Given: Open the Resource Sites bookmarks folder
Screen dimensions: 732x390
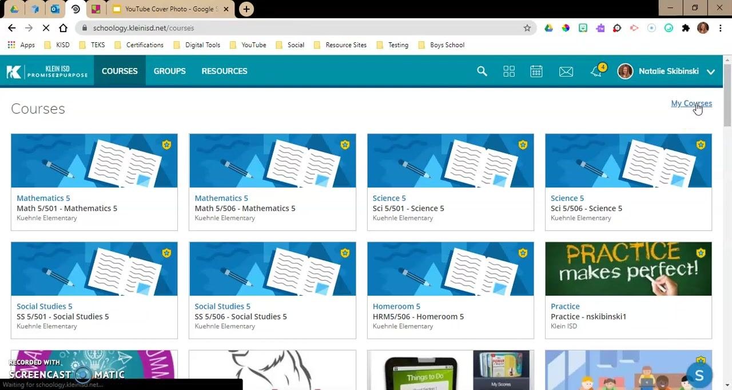Looking at the screenshot, I should tap(340, 45).
